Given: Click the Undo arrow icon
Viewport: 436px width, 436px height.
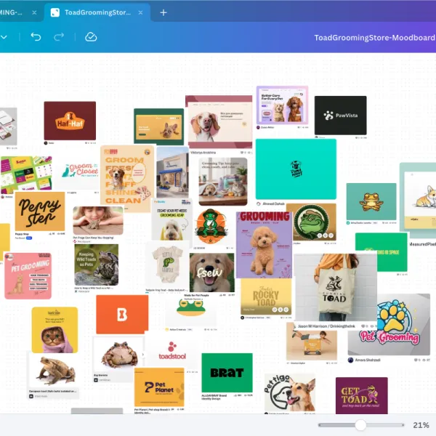Looking at the screenshot, I should coord(36,37).
